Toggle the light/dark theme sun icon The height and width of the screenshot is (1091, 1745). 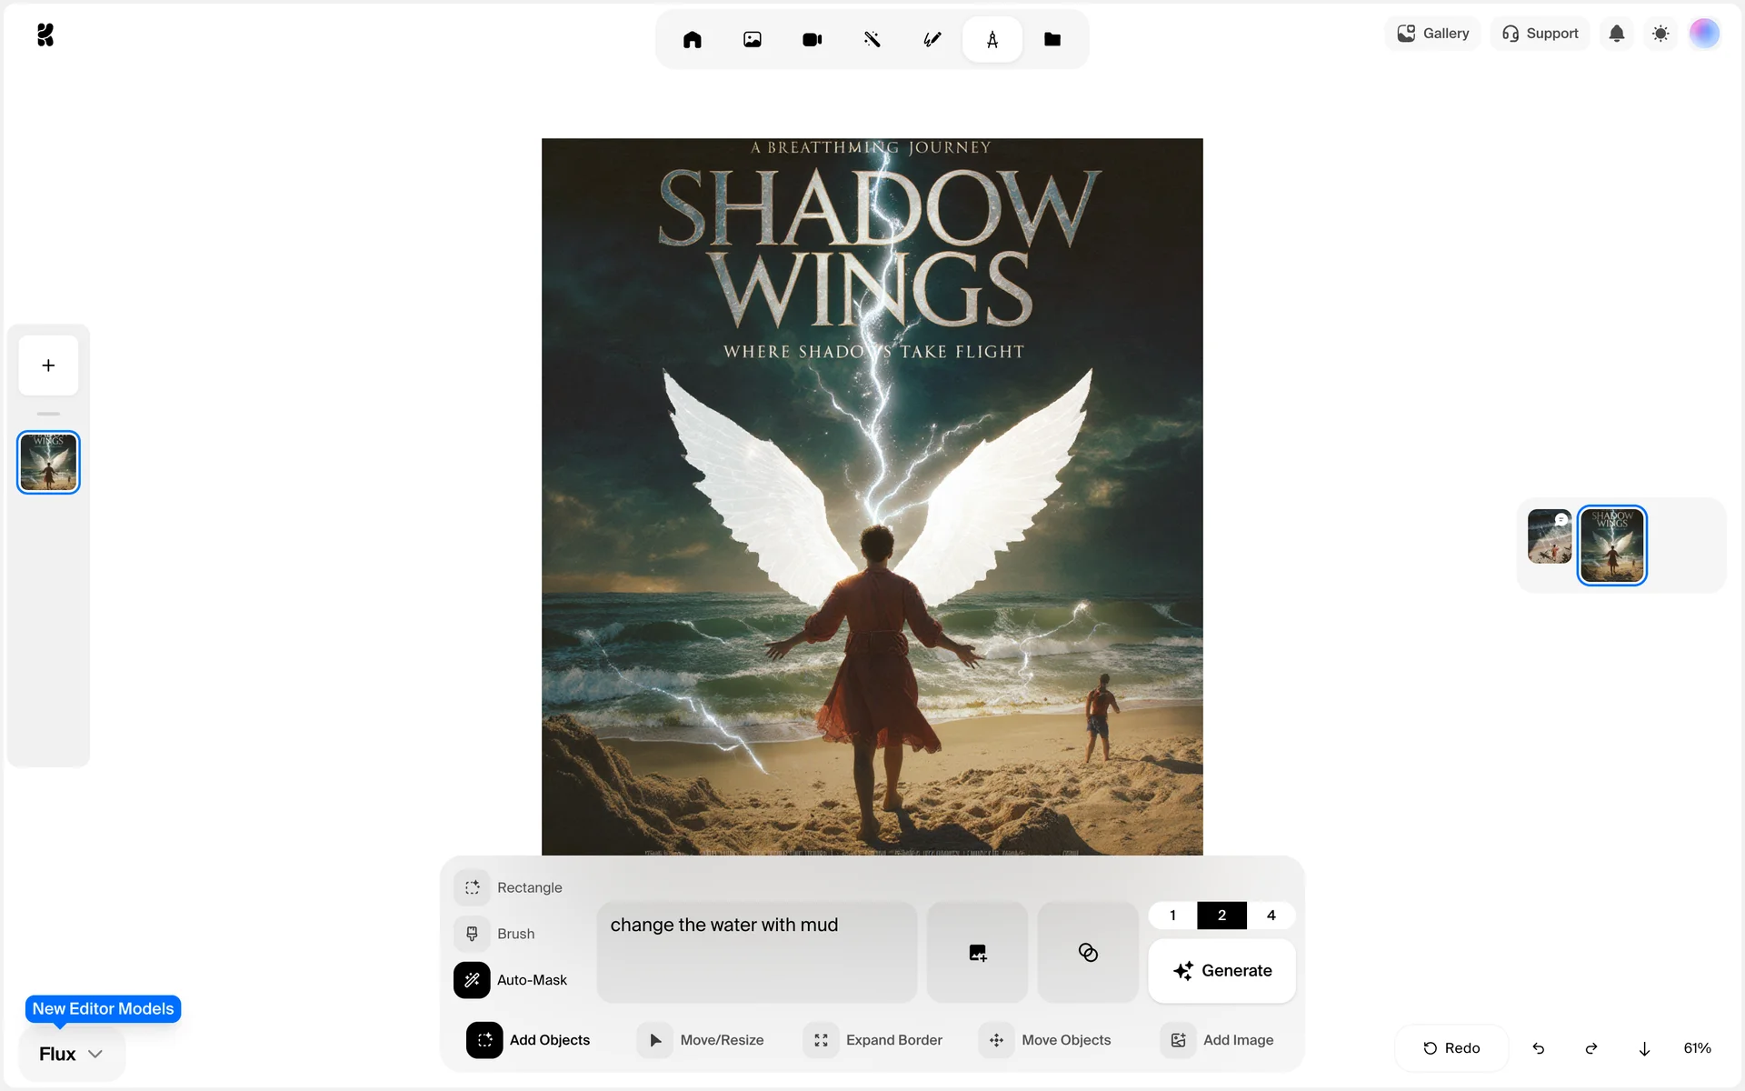click(1660, 34)
